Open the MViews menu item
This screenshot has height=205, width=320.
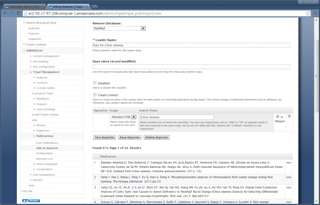41,125
